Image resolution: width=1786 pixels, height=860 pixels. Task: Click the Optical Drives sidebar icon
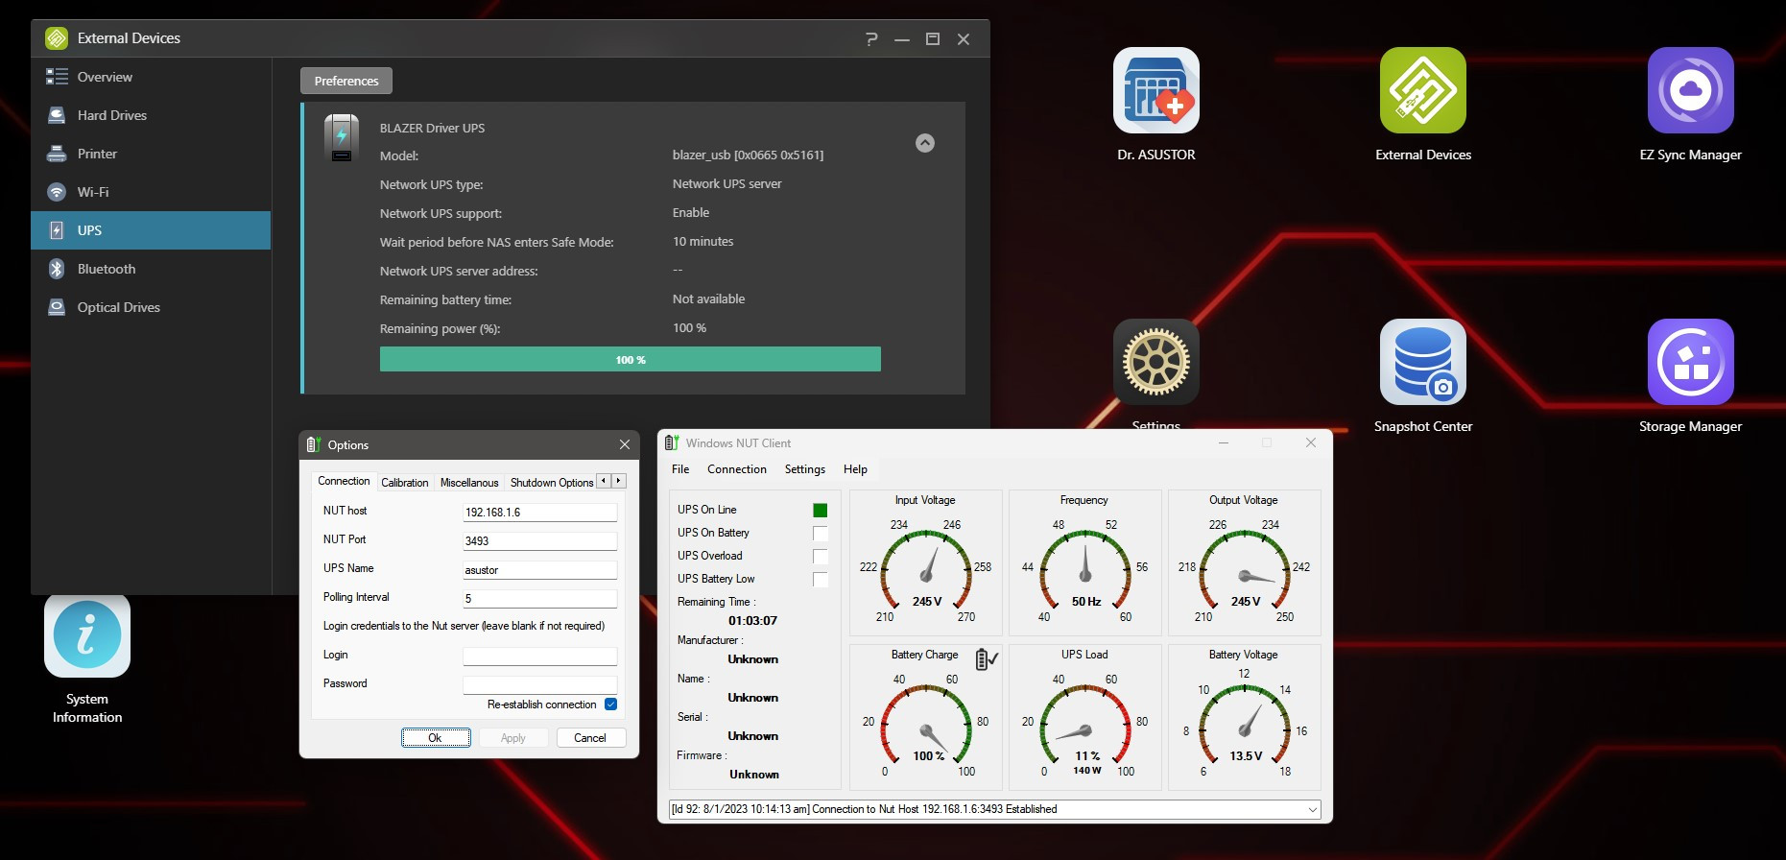click(x=57, y=307)
